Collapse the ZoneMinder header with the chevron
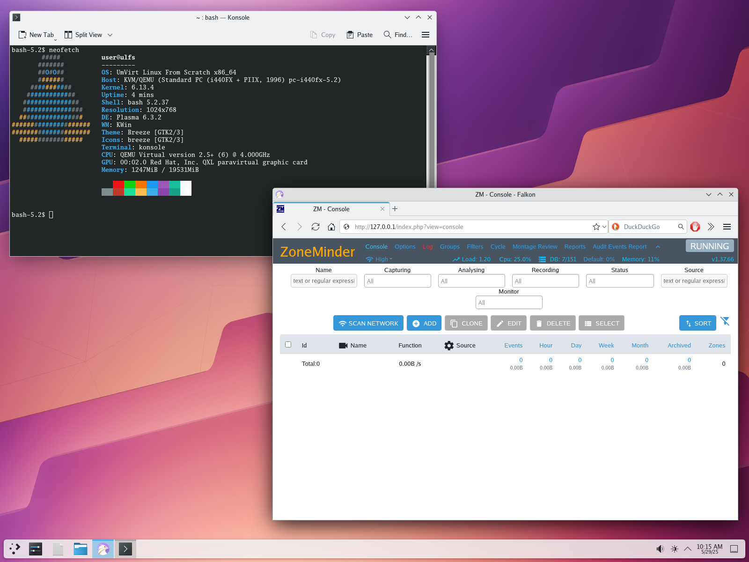The height and width of the screenshot is (562, 749). (x=658, y=246)
